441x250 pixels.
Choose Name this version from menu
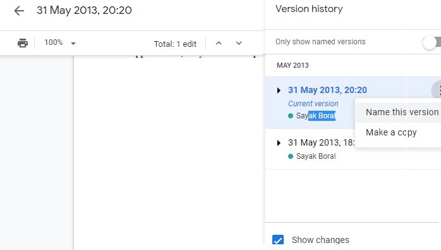tap(398, 112)
